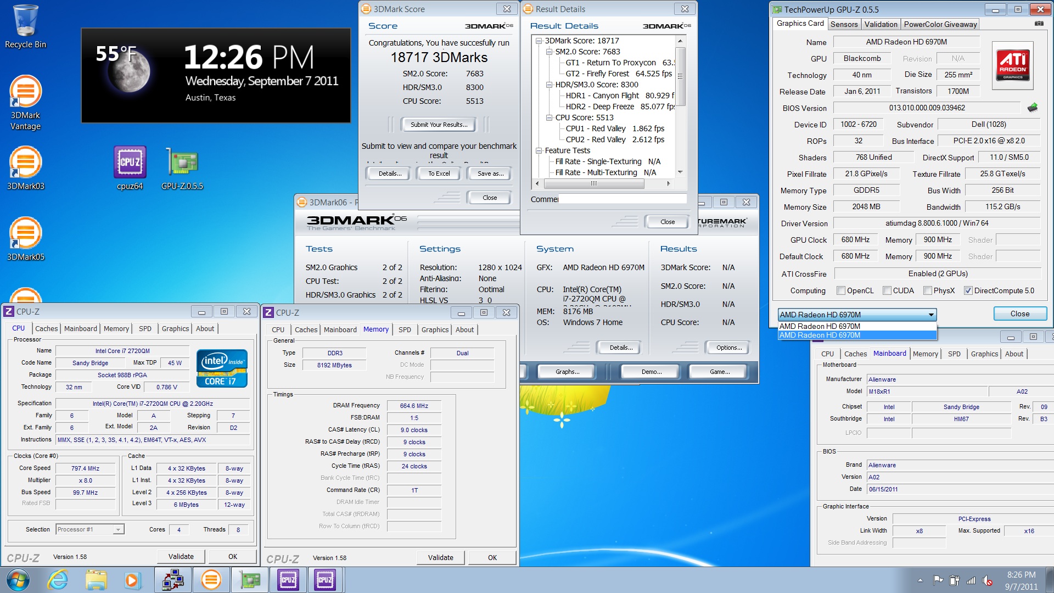Image resolution: width=1054 pixels, height=593 pixels.
Task: Click the GPU-Z screenshot camera icon
Action: (1039, 24)
